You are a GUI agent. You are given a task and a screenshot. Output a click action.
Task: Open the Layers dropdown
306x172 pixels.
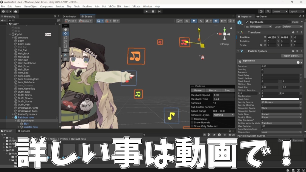(x=280, y=12)
